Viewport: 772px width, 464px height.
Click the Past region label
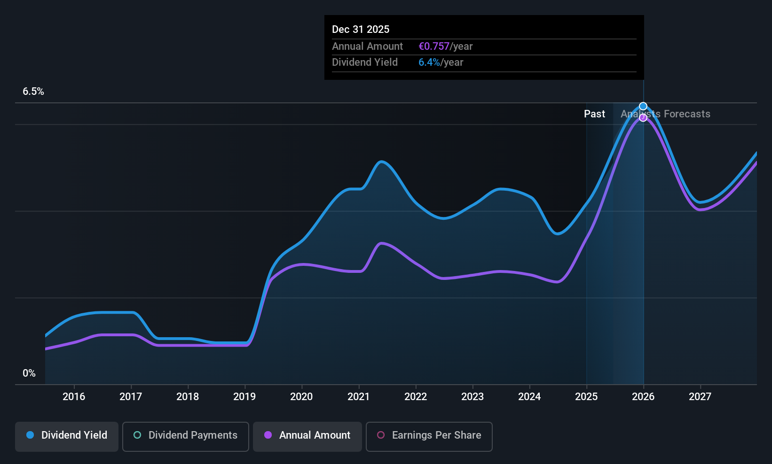594,114
